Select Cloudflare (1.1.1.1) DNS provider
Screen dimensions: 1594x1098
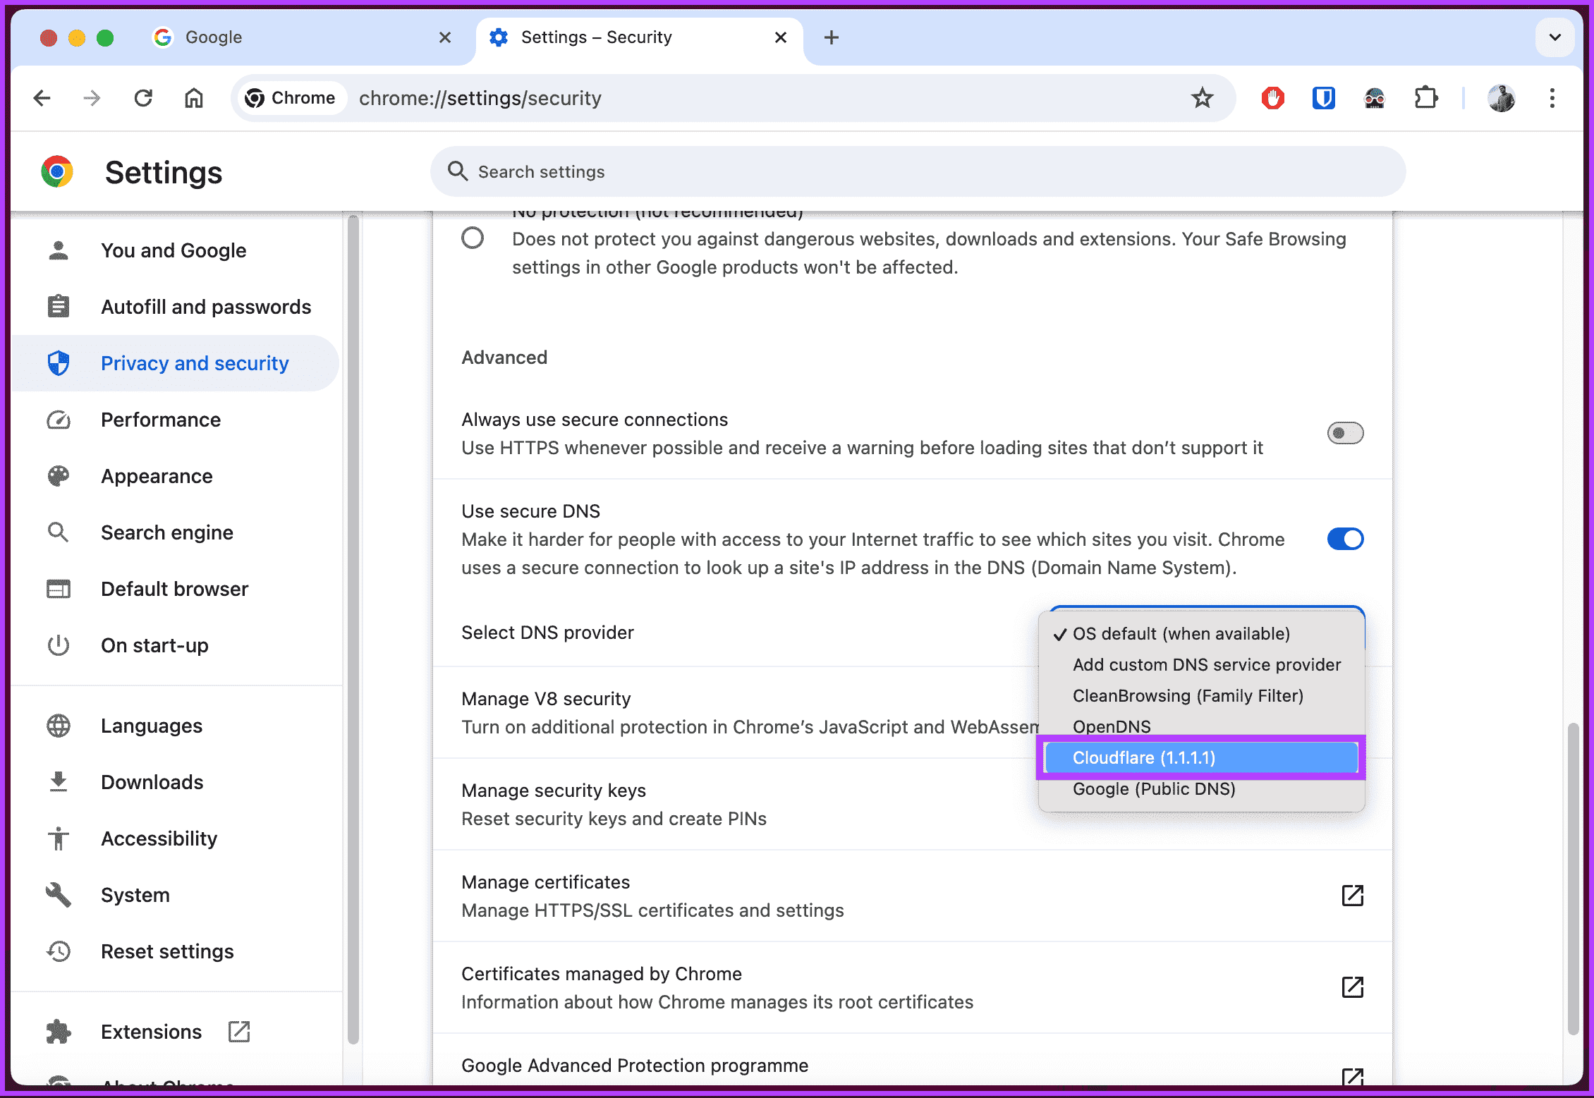pos(1201,757)
